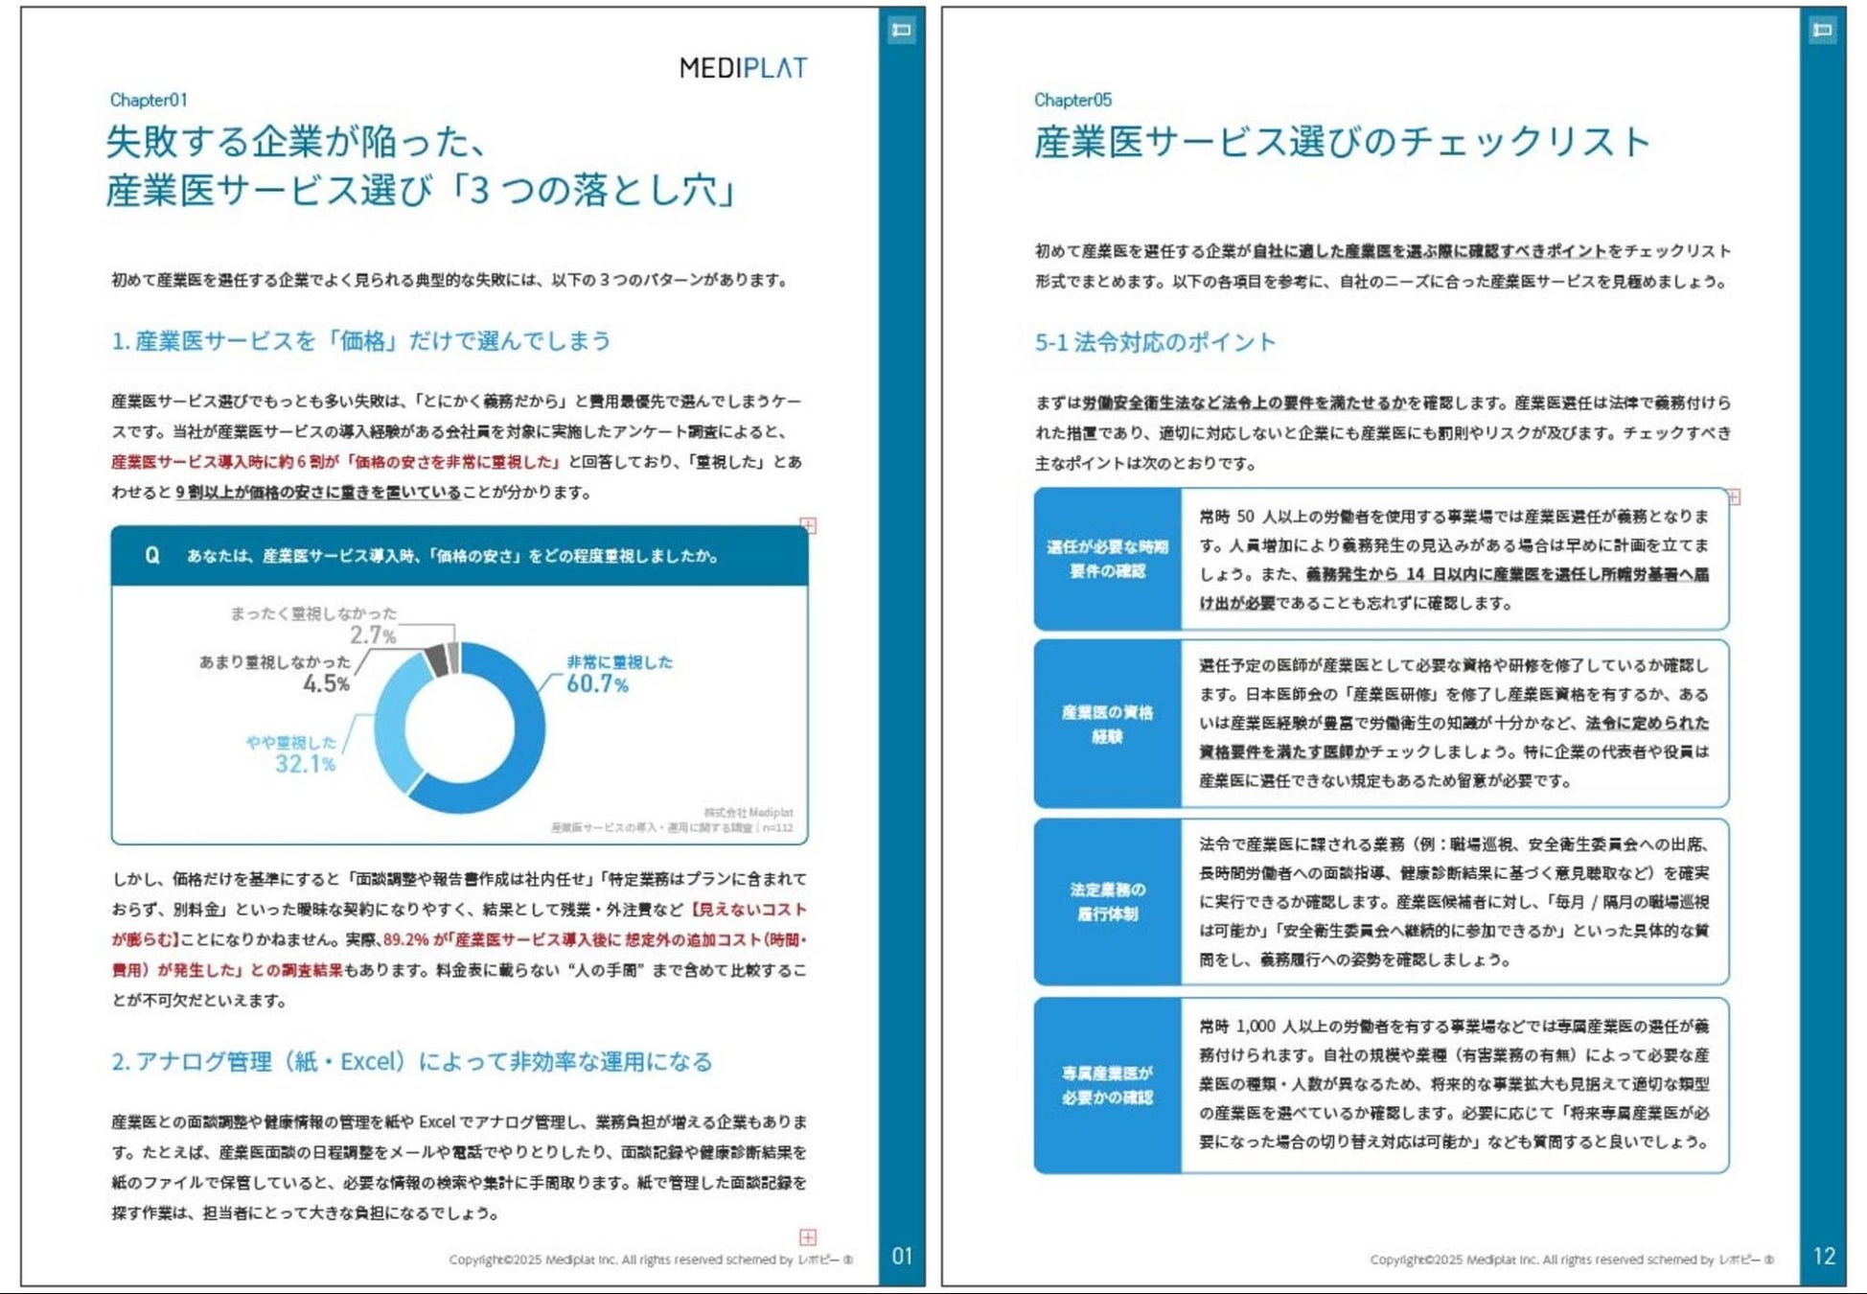The image size is (1867, 1294).
Task: Click the ticket icon atop page 01 sidebar
Action: (x=901, y=31)
